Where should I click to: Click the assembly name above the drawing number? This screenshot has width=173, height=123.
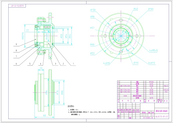[x=162, y=111]
